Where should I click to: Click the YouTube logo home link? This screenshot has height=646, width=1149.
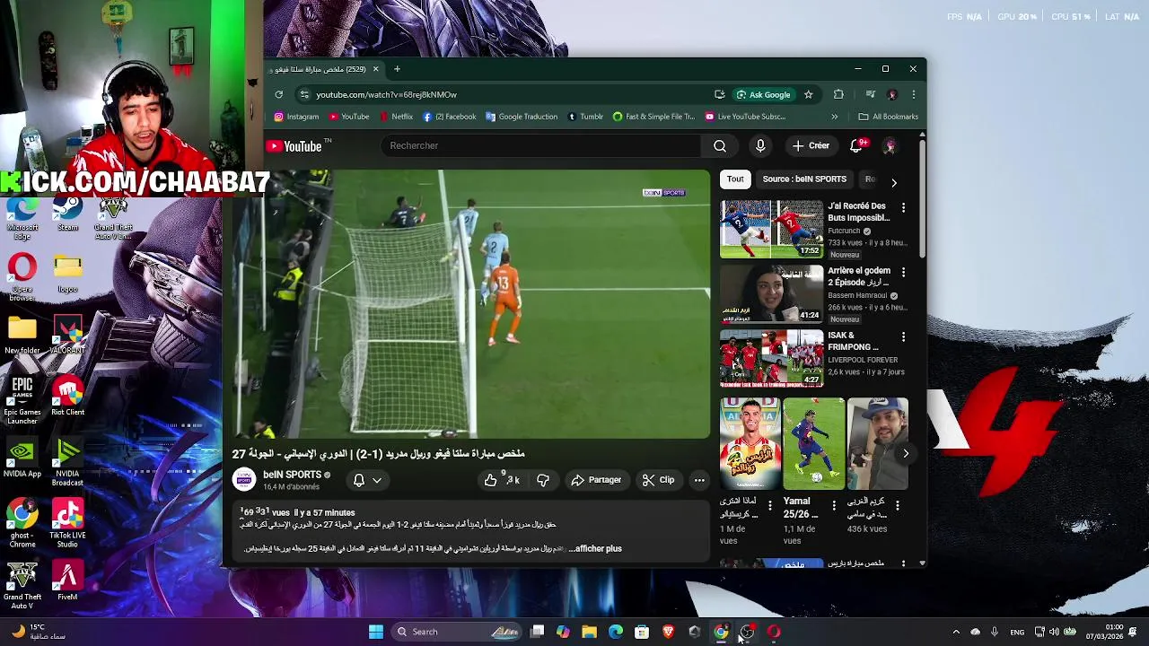294,146
